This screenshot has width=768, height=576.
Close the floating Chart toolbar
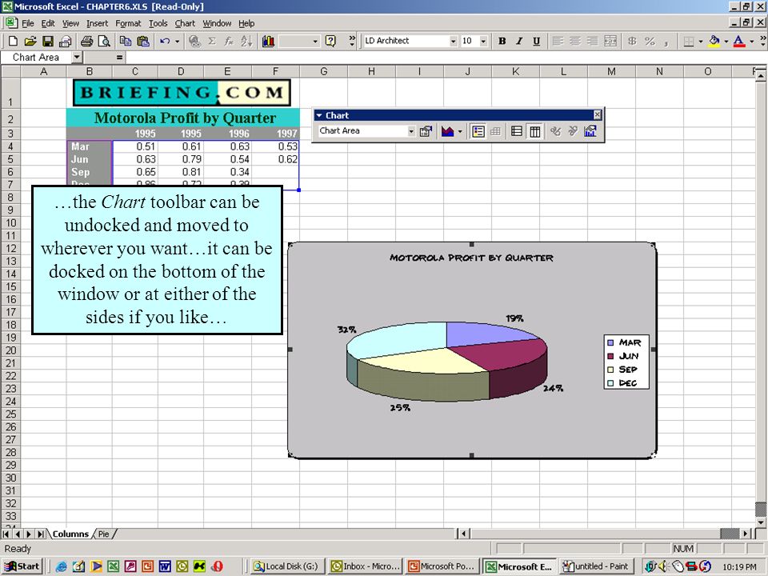[x=597, y=115]
